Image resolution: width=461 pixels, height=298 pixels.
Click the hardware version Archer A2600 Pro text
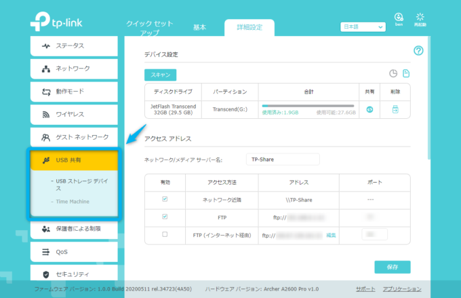[x=262, y=289]
